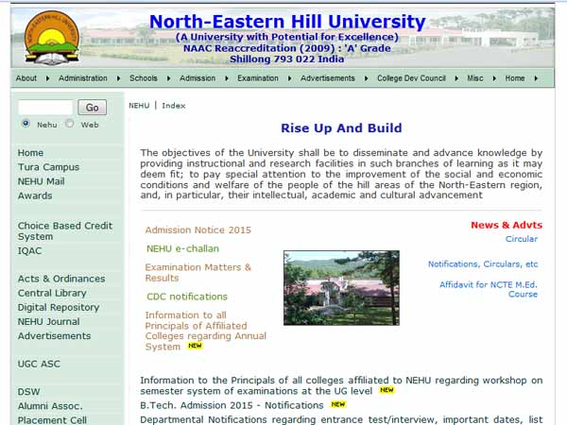Image resolution: width=567 pixels, height=425 pixels.
Task: Click the search text input box
Action: coord(44,108)
